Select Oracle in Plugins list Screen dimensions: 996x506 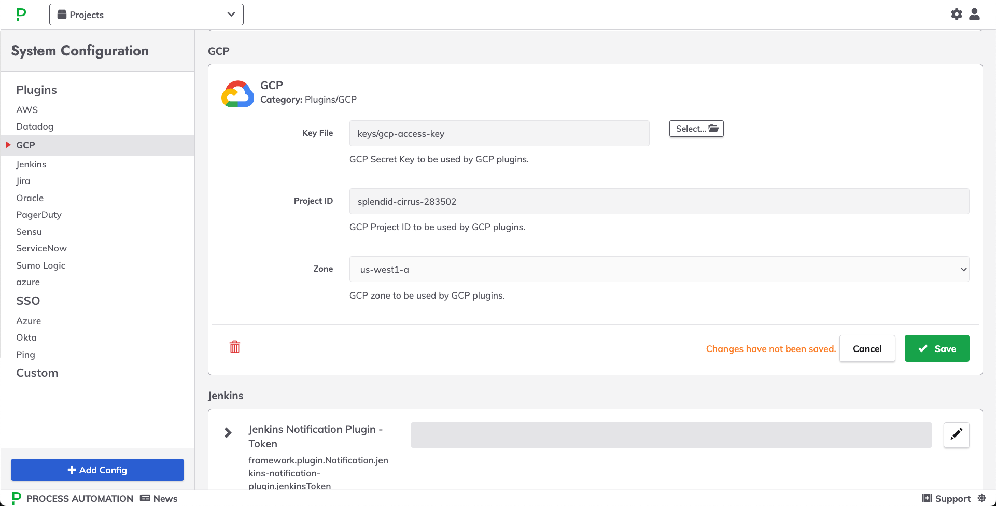click(30, 198)
